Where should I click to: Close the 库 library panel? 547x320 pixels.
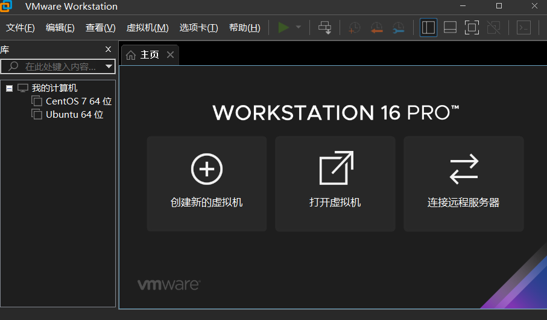click(108, 50)
